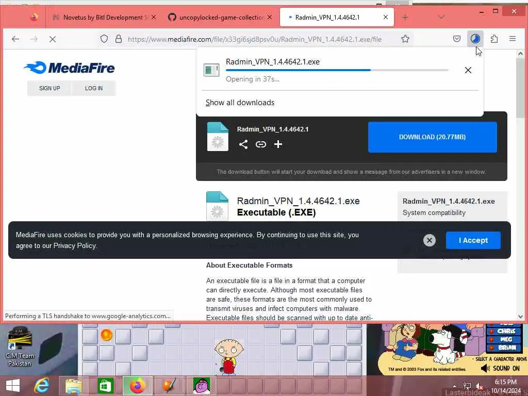The height and width of the screenshot is (396, 528).
Task: Stop loading the page
Action: click(x=53, y=39)
